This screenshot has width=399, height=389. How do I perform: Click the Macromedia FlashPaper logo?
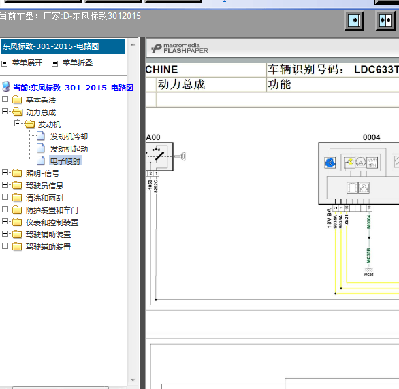[x=180, y=48]
